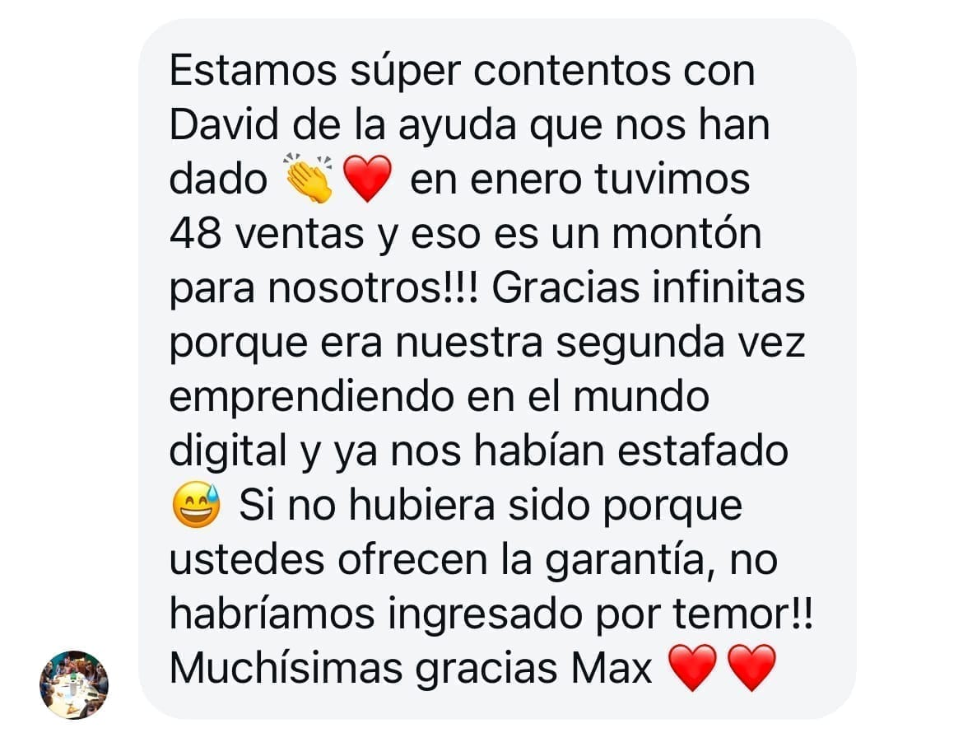This screenshot has width=963, height=733.
Task: Open the sender's profile picture
Action: coord(74,684)
